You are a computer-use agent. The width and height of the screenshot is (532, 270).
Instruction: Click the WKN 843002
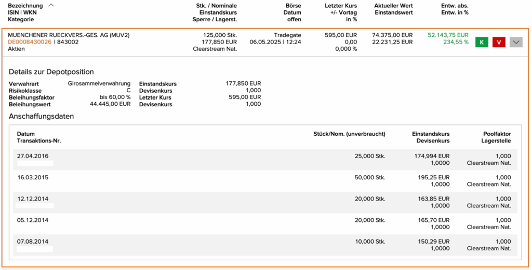68,42
